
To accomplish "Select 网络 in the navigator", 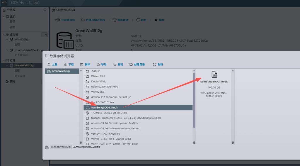I will 12,82.
